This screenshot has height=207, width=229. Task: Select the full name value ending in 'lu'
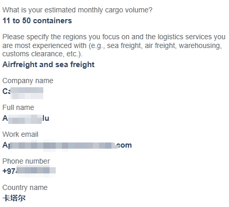pyautogui.click(x=26, y=118)
